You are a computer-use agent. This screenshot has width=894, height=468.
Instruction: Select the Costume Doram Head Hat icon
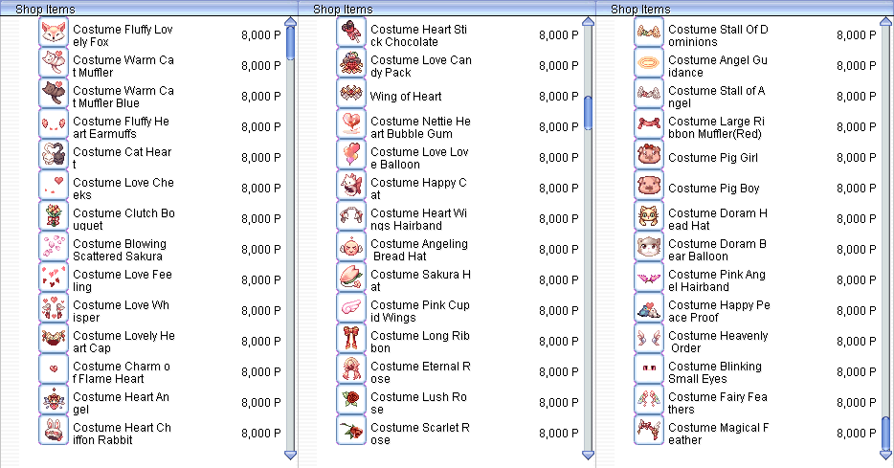pyautogui.click(x=649, y=216)
